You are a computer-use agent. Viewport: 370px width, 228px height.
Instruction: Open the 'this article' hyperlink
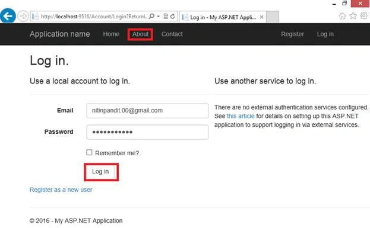point(241,116)
